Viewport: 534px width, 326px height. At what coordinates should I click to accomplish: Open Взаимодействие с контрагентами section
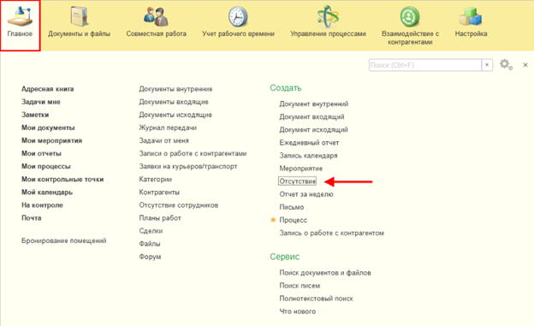coord(410,27)
